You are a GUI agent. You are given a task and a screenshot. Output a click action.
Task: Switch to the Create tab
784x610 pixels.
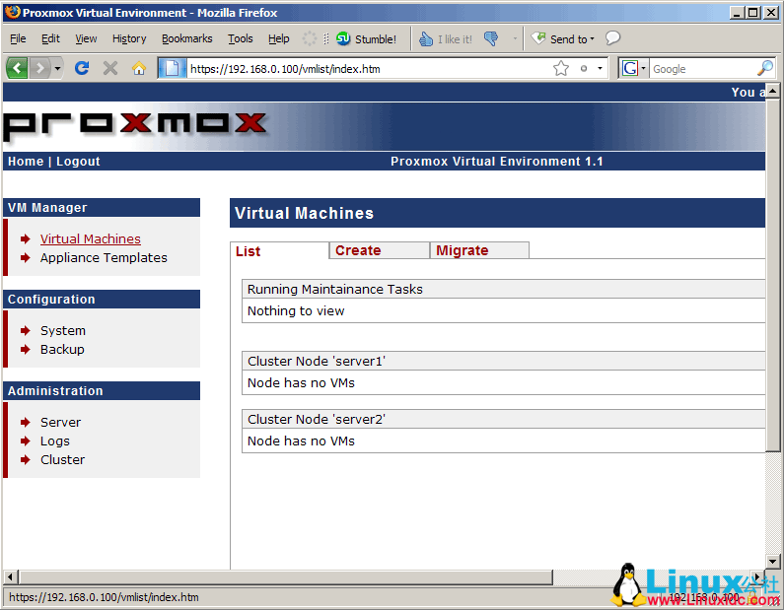(358, 250)
